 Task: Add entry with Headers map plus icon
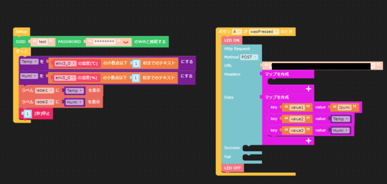(308, 89)
